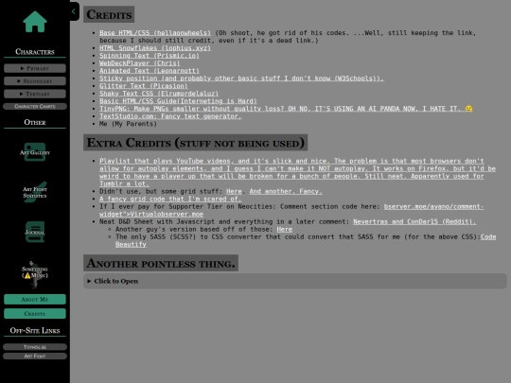The height and width of the screenshot is (383, 511).
Task: Click the Extra Credits heading
Action: click(x=195, y=143)
